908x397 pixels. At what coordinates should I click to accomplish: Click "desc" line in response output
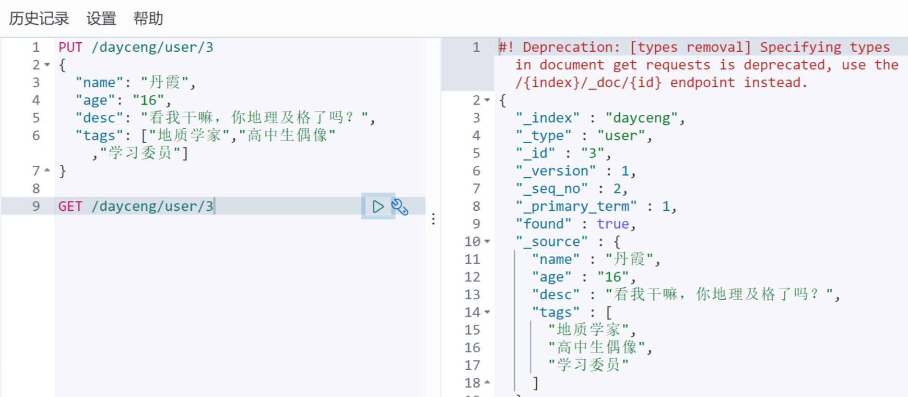686,295
